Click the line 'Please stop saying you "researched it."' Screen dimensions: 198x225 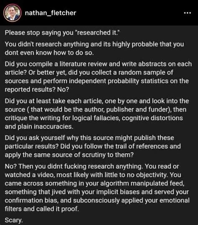pos(62,33)
